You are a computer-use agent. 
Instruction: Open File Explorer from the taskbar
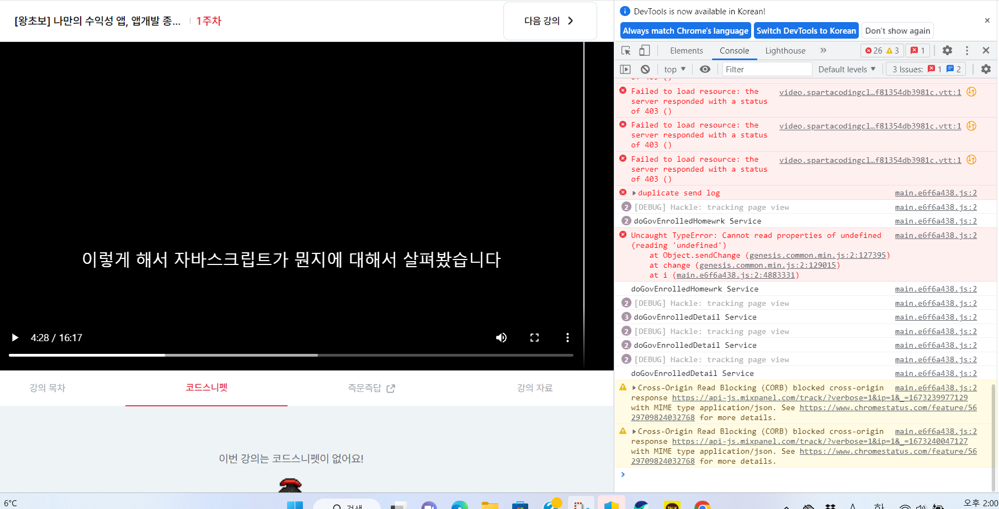coord(490,505)
